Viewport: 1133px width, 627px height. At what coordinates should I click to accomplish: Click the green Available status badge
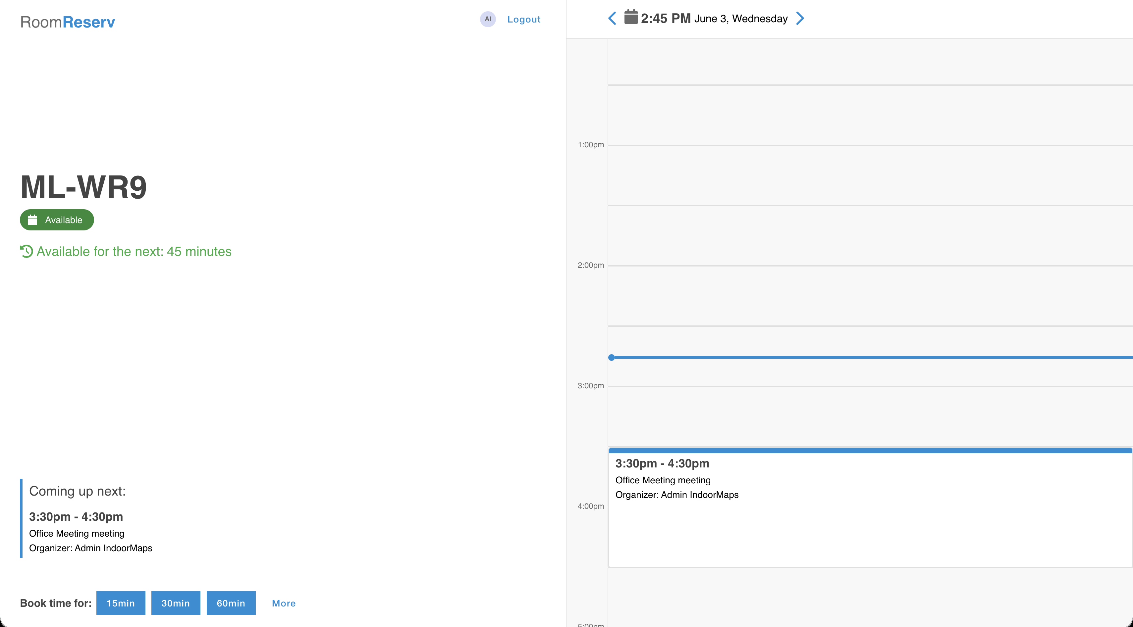(57, 220)
